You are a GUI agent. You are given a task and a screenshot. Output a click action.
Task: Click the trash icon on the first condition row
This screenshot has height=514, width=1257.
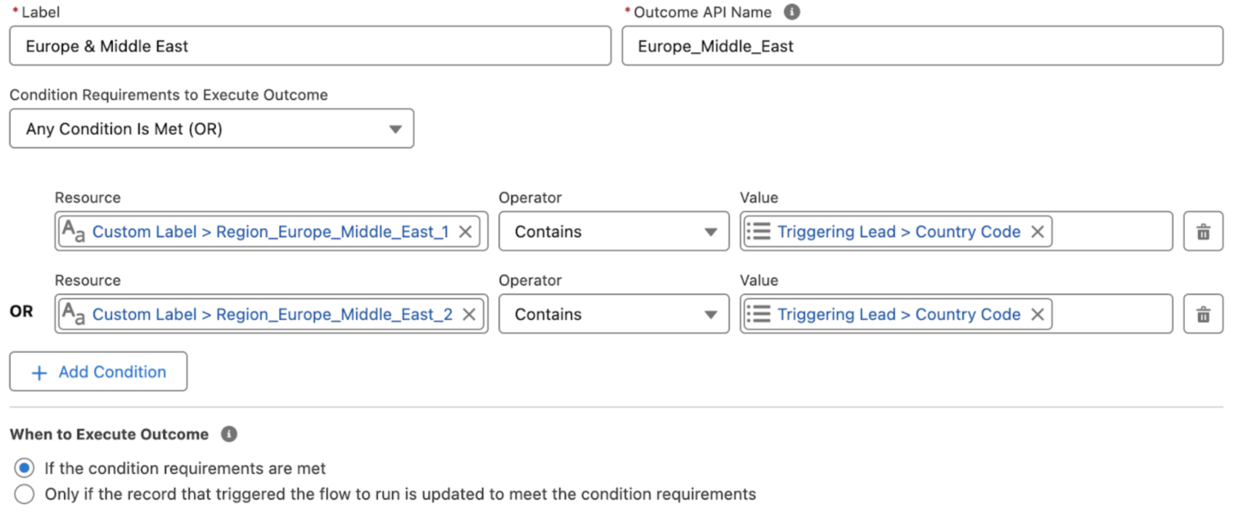tap(1203, 231)
